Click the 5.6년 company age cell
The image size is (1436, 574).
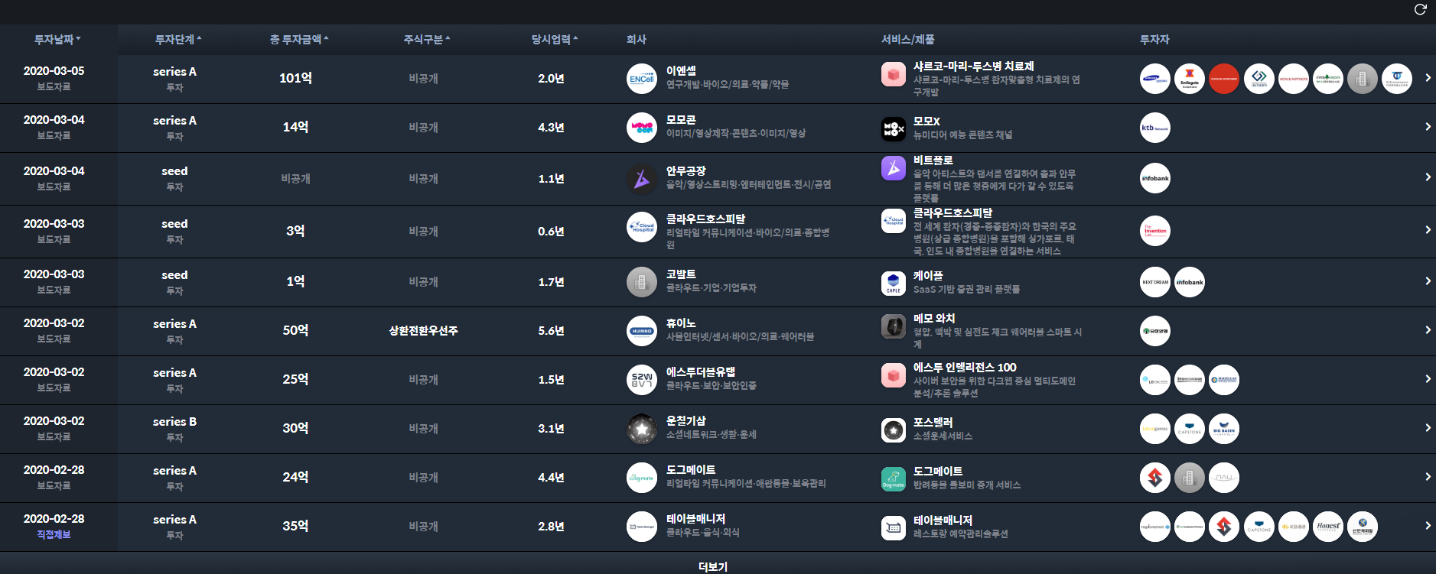click(x=551, y=330)
